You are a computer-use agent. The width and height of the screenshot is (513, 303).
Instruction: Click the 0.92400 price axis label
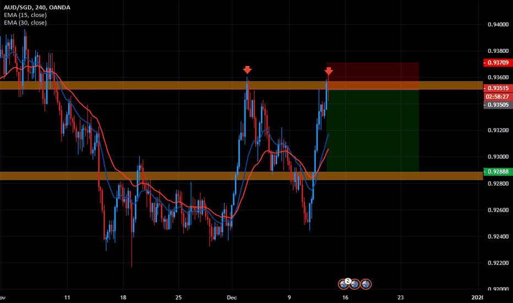(498, 236)
